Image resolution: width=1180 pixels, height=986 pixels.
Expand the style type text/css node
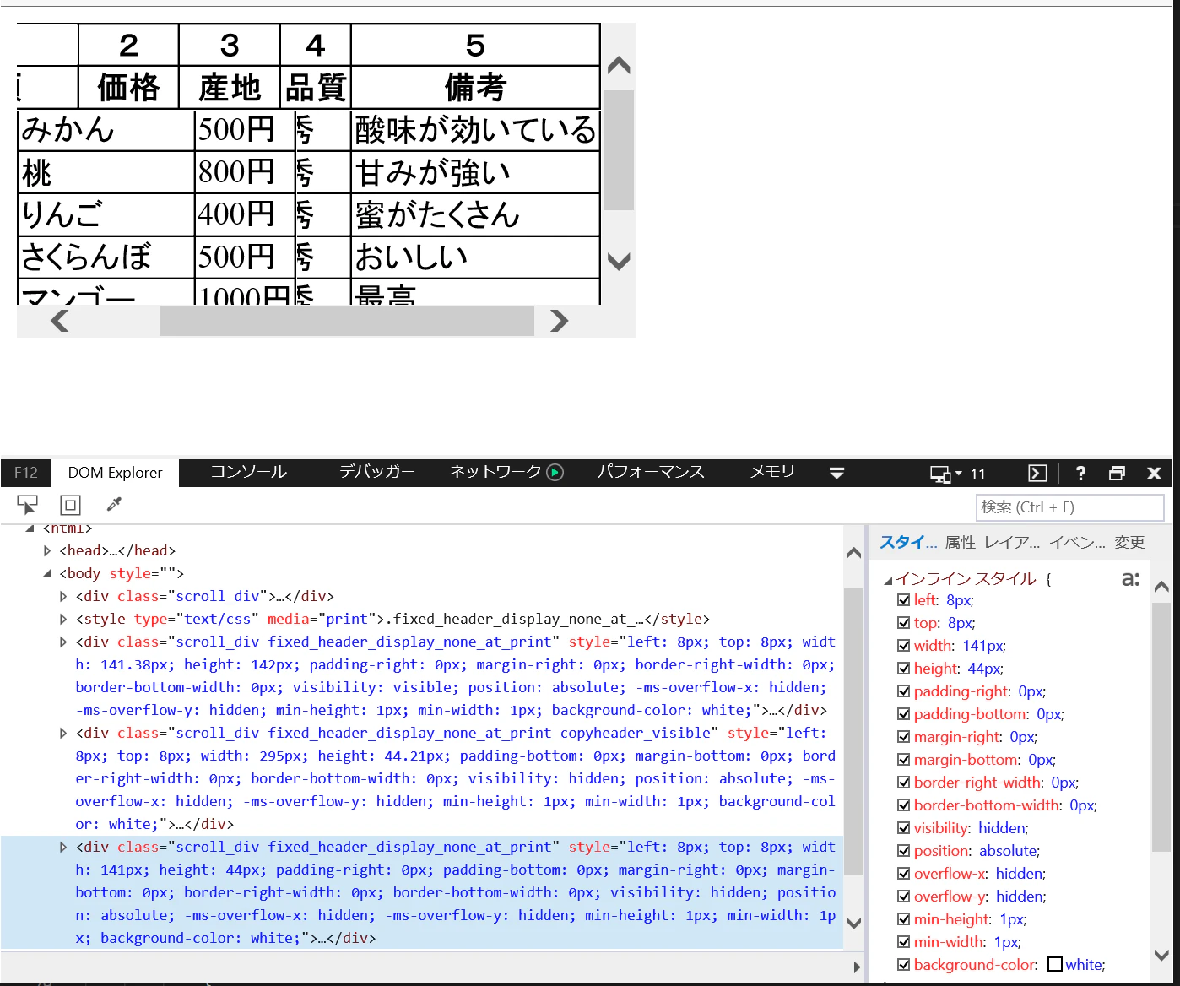[x=63, y=620]
